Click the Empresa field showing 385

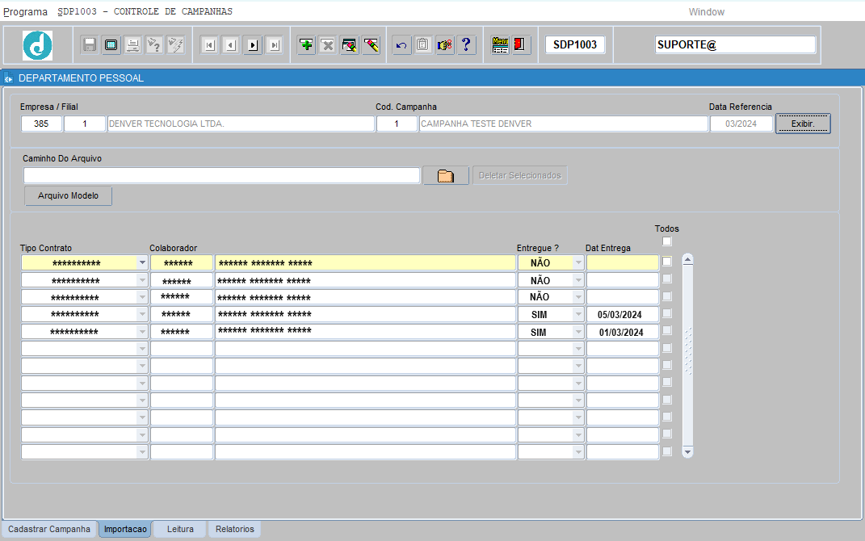41,124
